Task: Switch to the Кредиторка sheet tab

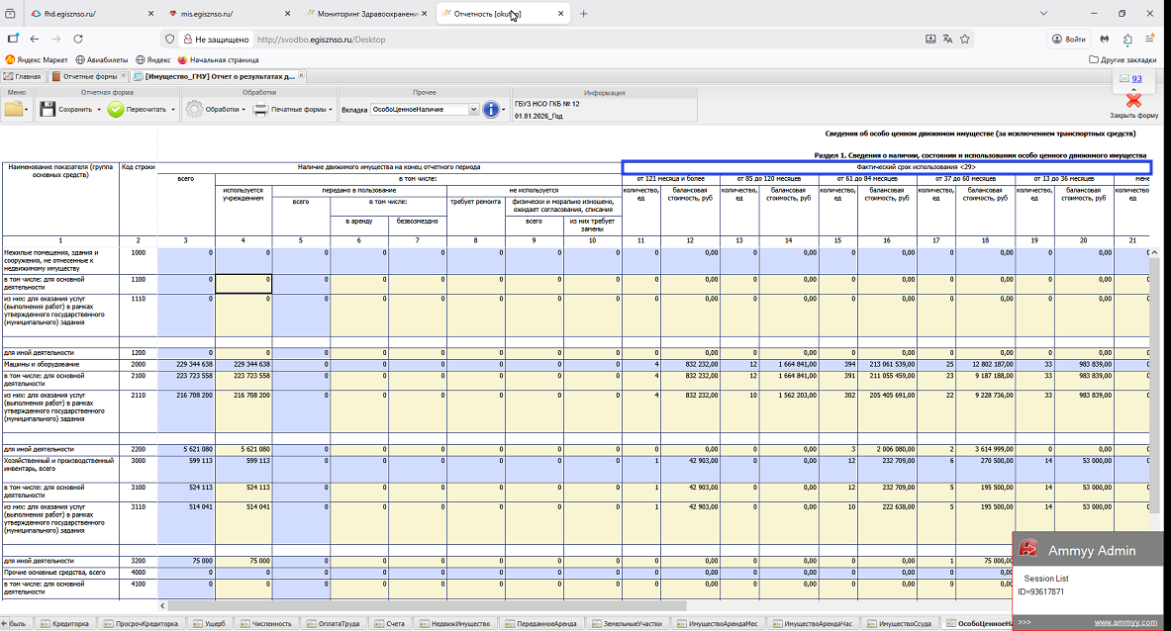Action: click(70, 624)
